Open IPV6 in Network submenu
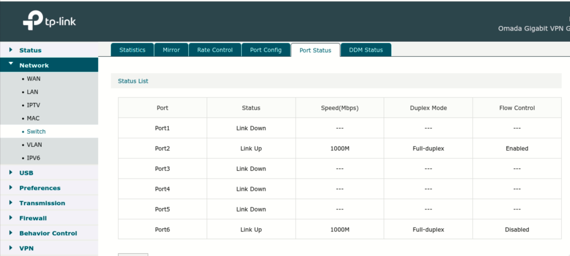The height and width of the screenshot is (256, 570). click(x=33, y=158)
